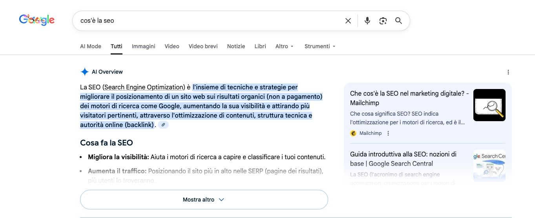Screen dimensions: 535x218
Task: Click the source link chip icon
Action: tap(163, 125)
